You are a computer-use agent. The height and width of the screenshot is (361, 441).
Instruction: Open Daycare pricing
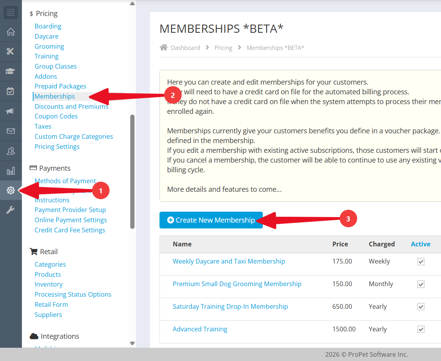46,36
